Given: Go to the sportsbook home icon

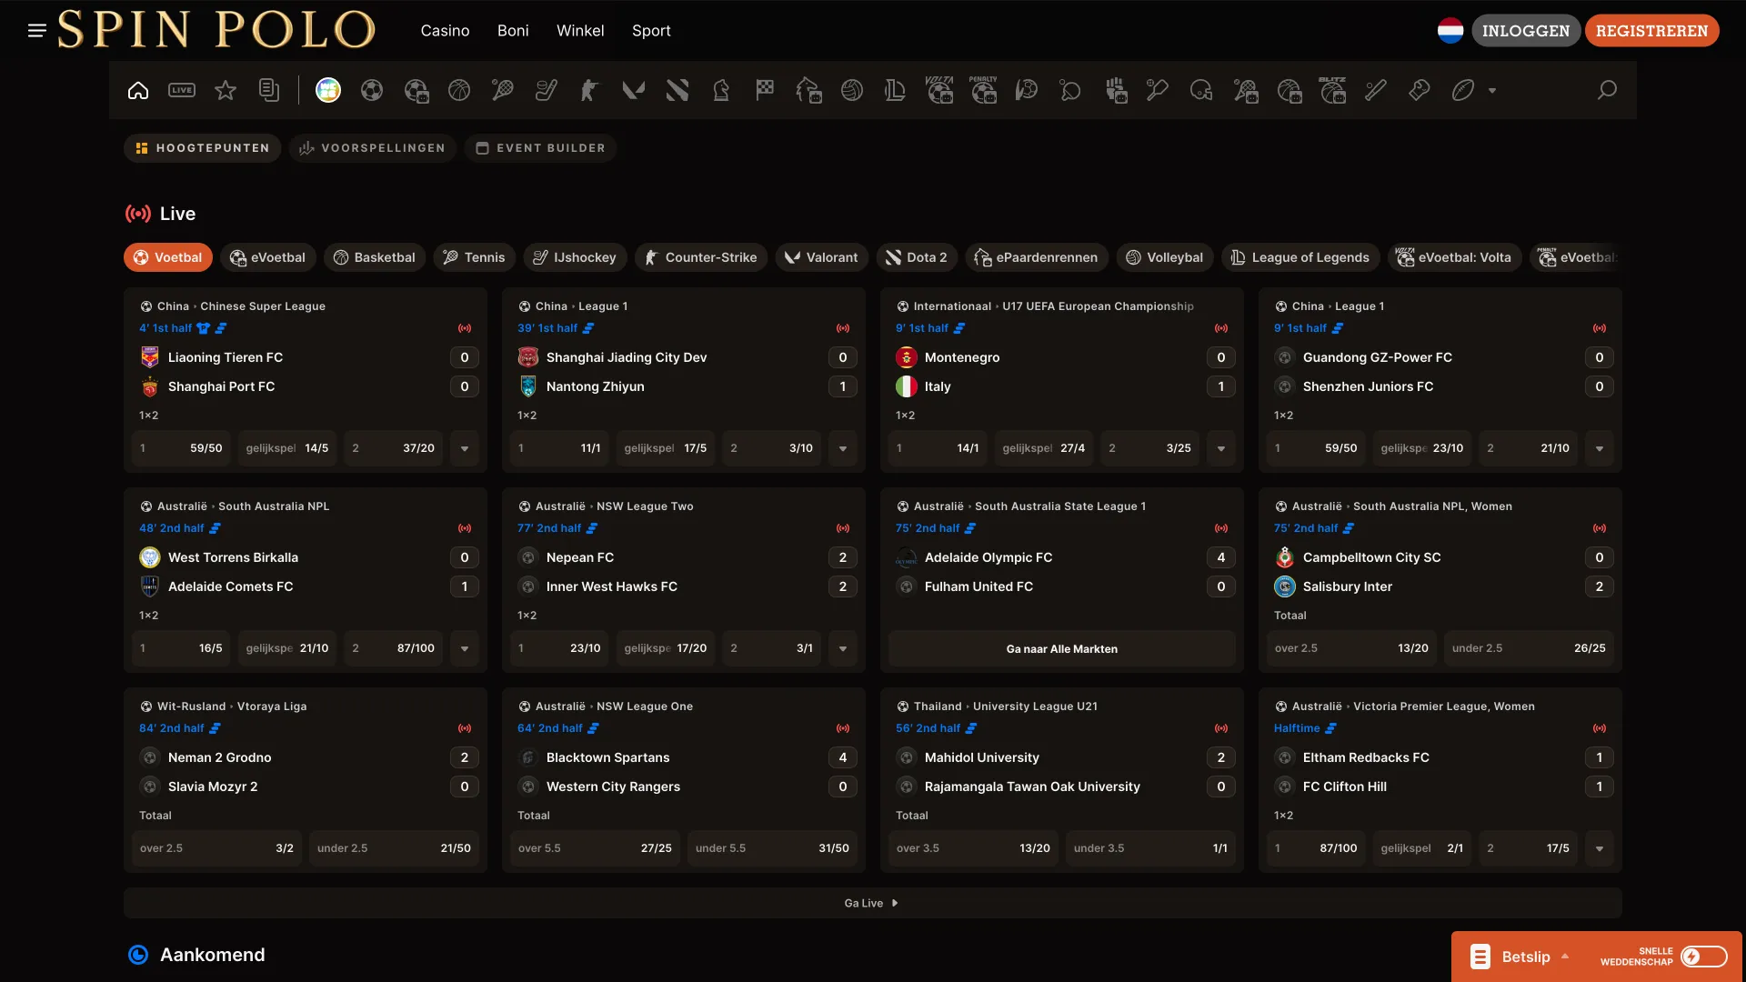Looking at the screenshot, I should 138,90.
